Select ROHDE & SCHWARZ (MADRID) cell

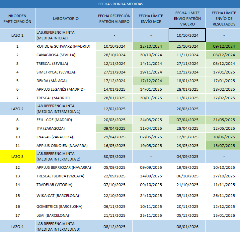click(66, 46)
